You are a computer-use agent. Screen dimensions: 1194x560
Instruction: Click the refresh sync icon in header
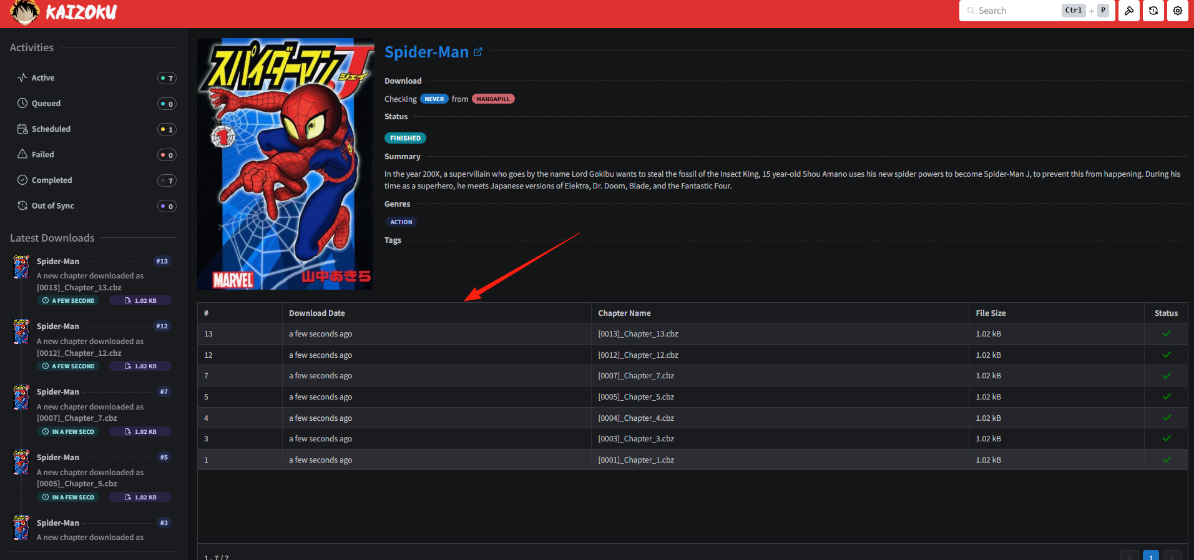[1153, 11]
